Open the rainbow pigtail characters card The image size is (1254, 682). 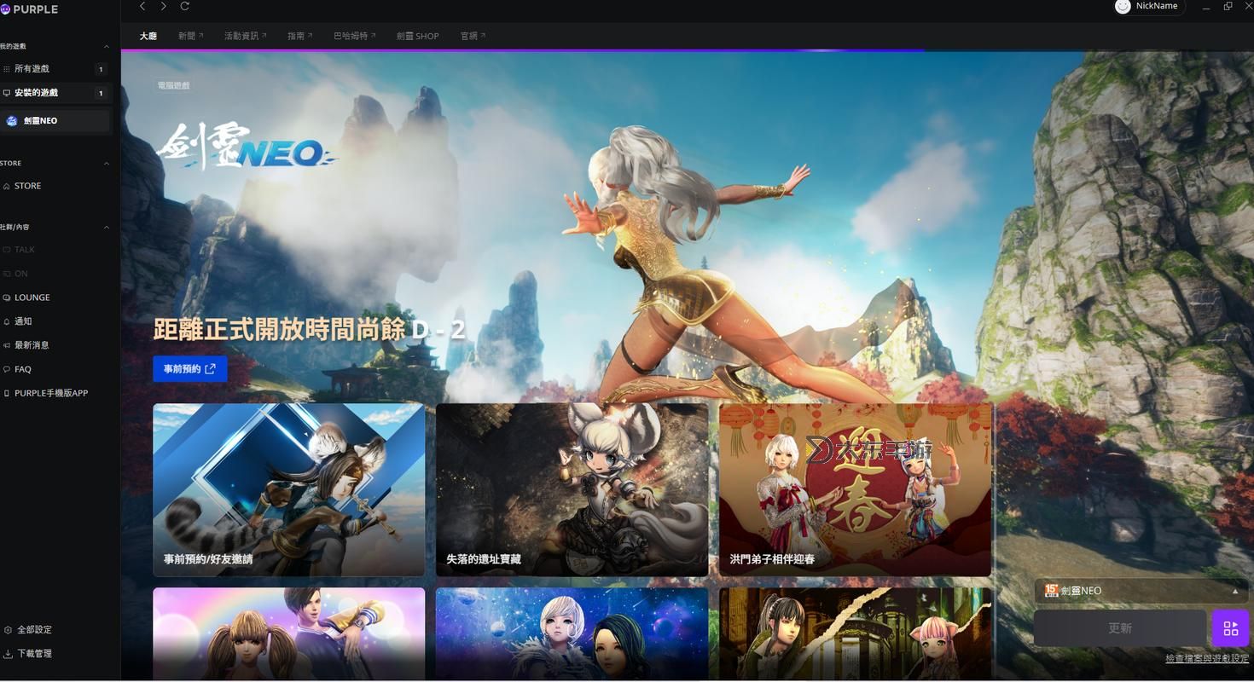click(x=288, y=633)
